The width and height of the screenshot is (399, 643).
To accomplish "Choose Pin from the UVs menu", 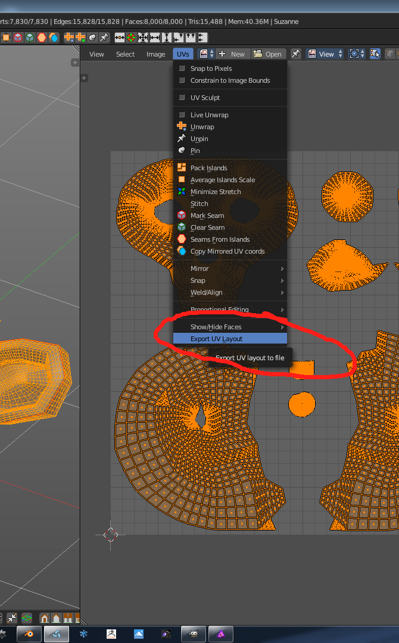I will (230, 151).
